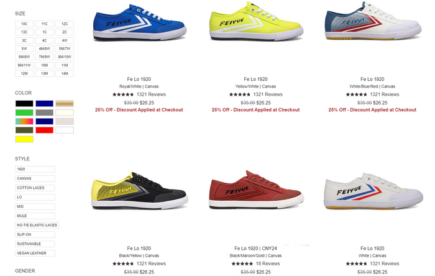Open the yellow/white Fe Lo 1920 shoe image
The image size is (435, 276).
[x=256, y=22]
